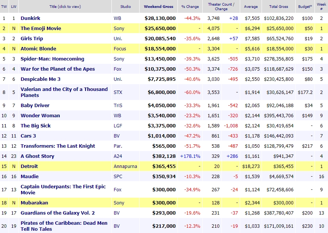Click the Budget* column header
Image resolution: width=328 pixels, height=233 pixels.
[x=305, y=6]
